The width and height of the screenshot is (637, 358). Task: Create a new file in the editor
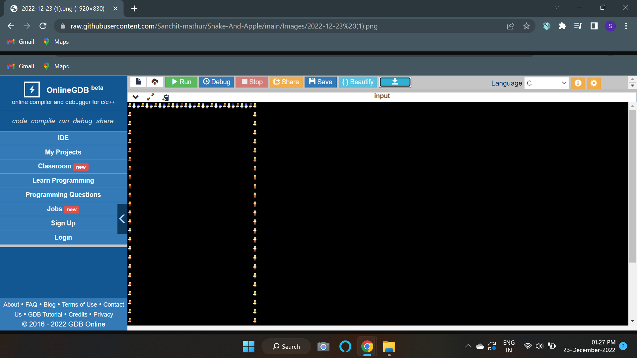point(138,82)
